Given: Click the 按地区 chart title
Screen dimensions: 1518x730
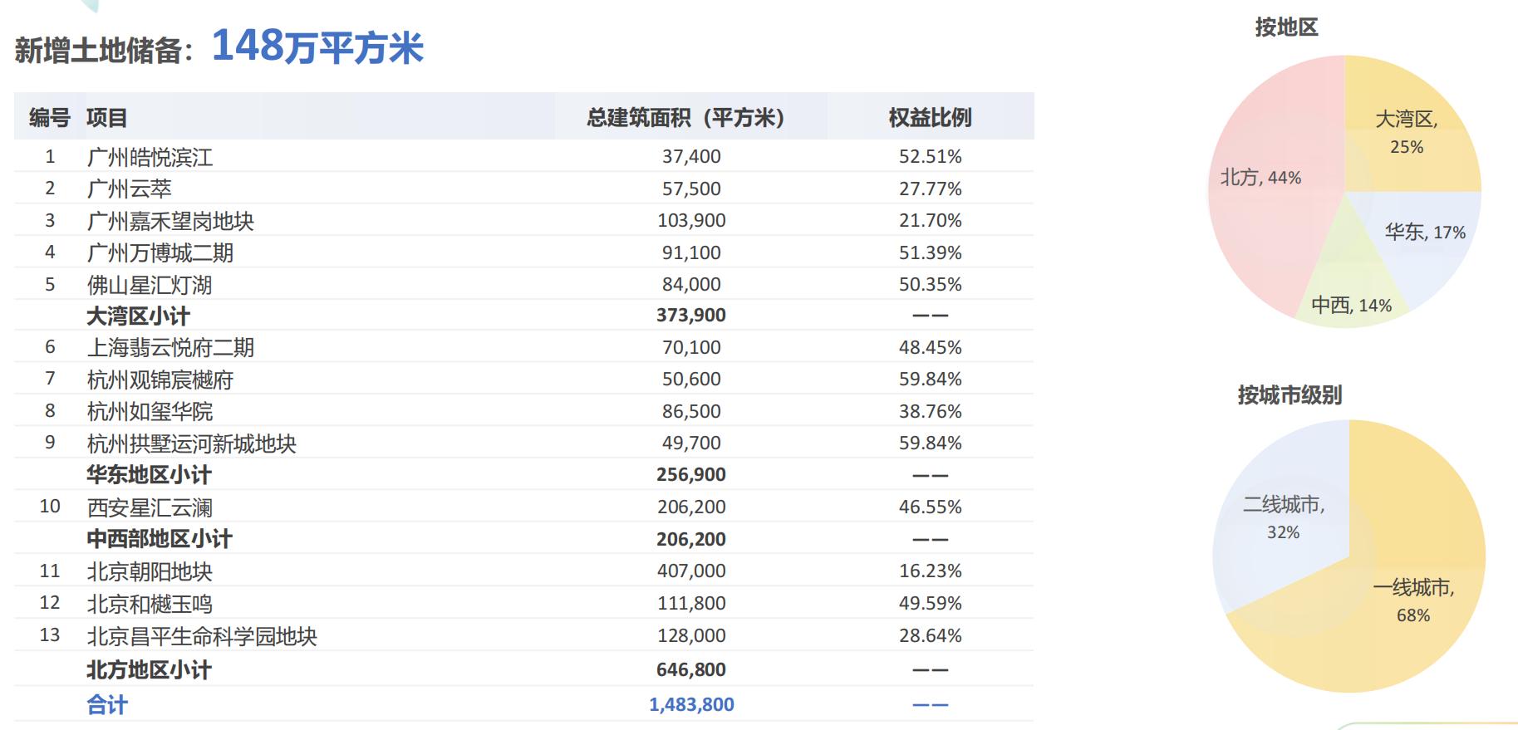Looking at the screenshot, I should [x=1286, y=27].
